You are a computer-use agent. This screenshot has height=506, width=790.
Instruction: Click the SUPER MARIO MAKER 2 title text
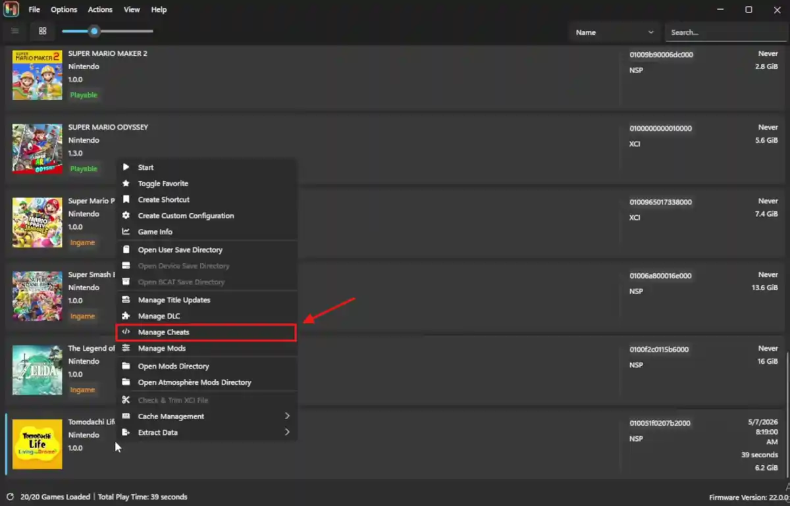pyautogui.click(x=108, y=53)
